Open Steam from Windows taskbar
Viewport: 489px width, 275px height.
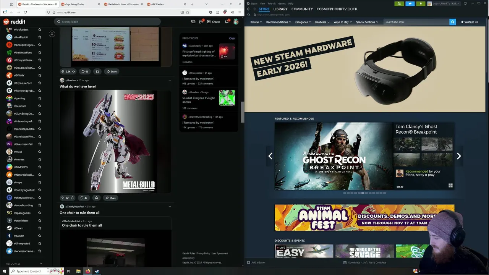(97, 271)
